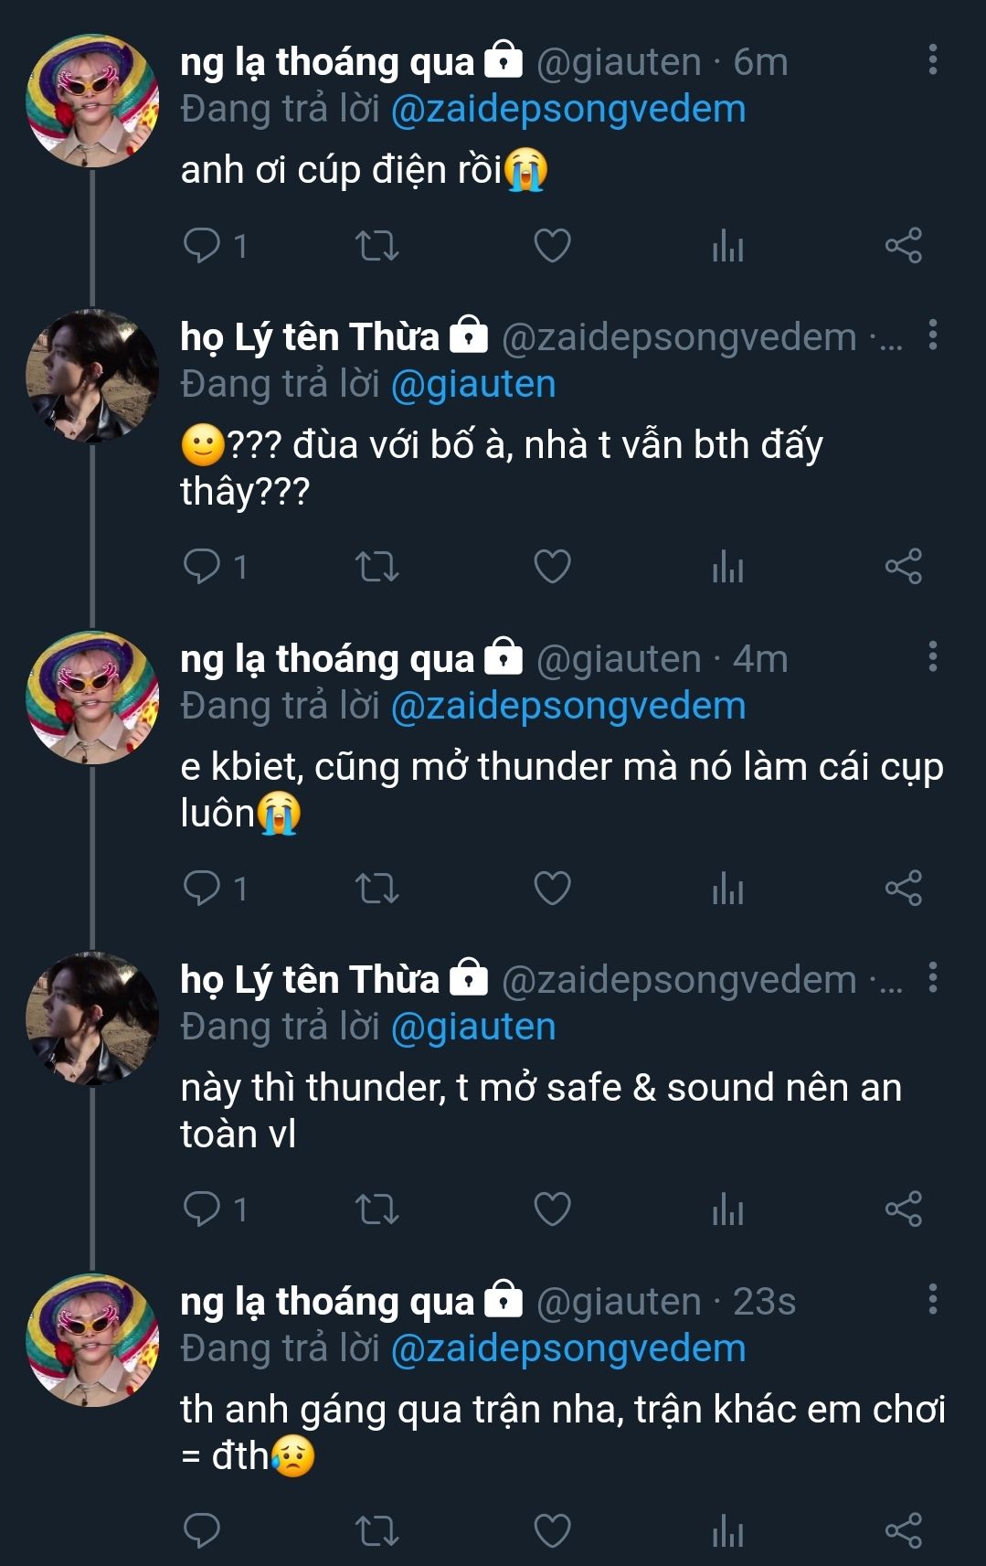Retweet the "anh ơi cúp điện rồi" tweet

click(x=376, y=246)
